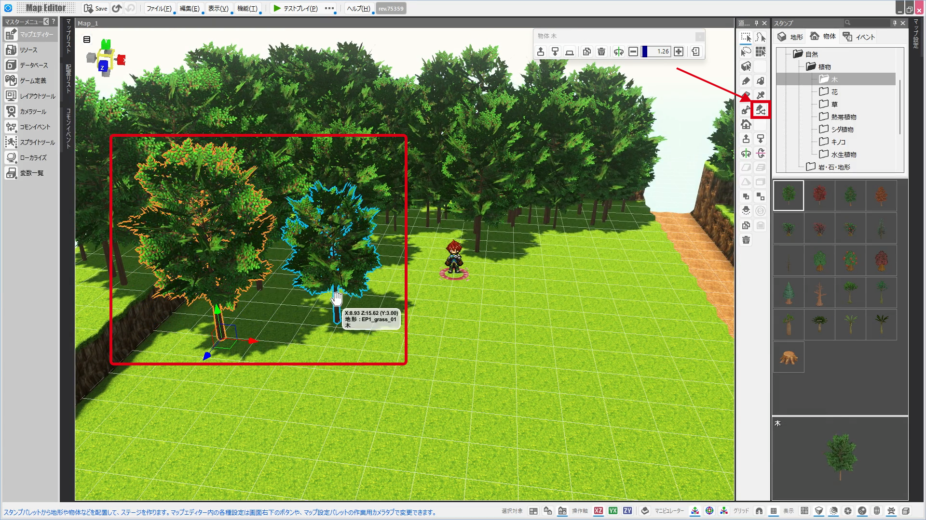Click the highlighted random placement pen tool
The height and width of the screenshot is (520, 926).
tap(761, 110)
